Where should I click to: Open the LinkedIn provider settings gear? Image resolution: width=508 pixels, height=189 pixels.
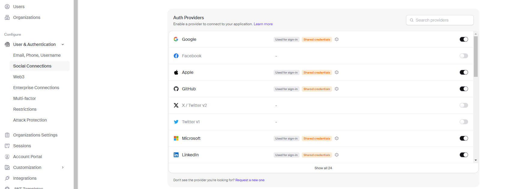[337, 155]
